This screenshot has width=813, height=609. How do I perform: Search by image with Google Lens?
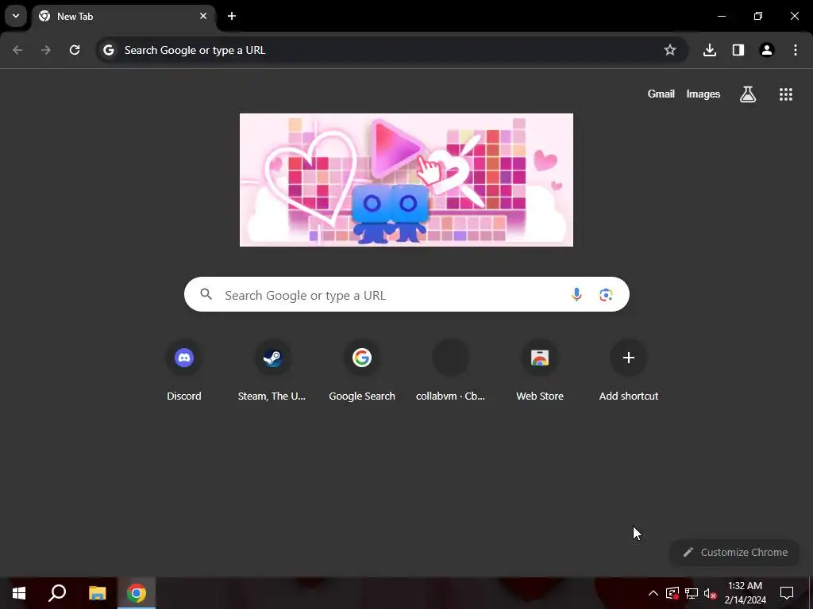click(606, 295)
